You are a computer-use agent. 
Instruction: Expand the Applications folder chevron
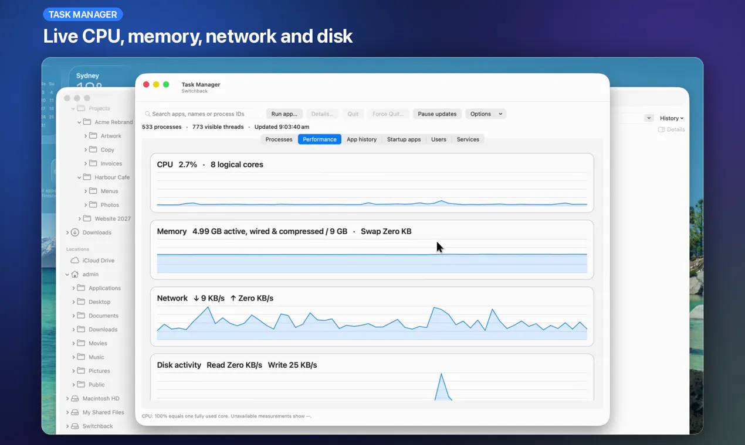[73, 288]
